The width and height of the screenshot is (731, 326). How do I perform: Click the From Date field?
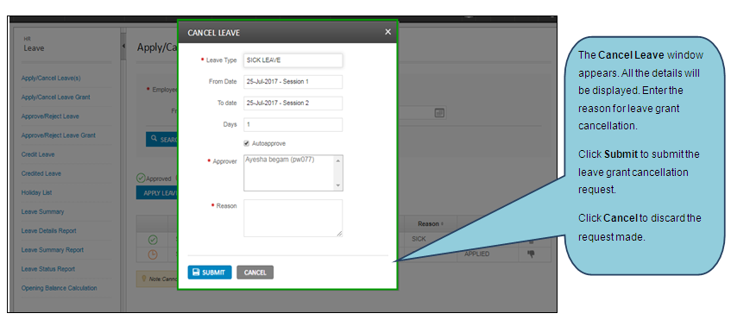(293, 81)
